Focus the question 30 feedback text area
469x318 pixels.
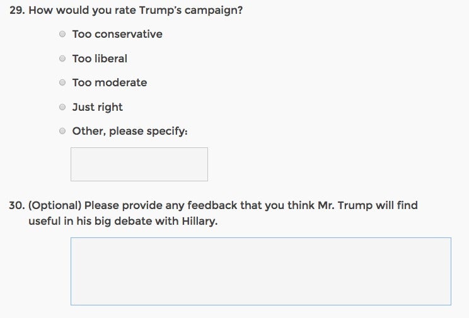click(x=261, y=271)
